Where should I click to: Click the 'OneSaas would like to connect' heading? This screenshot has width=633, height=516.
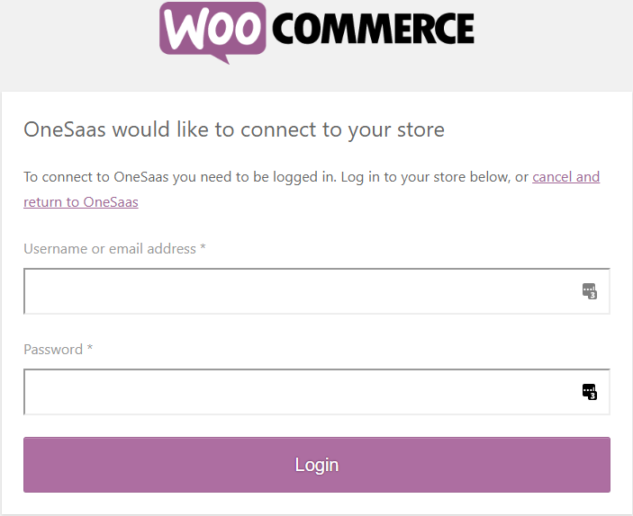(x=234, y=129)
